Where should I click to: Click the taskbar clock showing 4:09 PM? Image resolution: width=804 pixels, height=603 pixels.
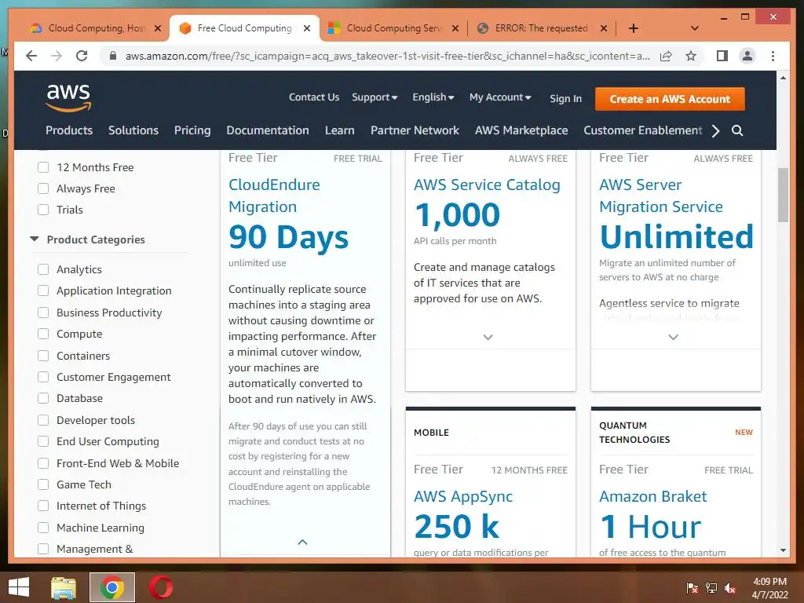769,588
